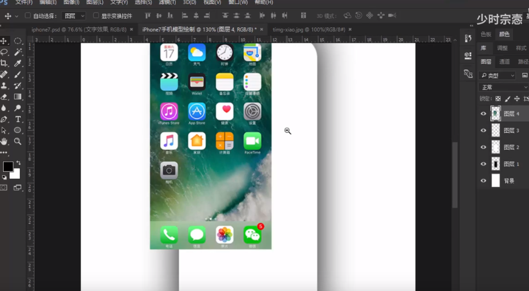
Task: Change the screen mode
Action: (x=17, y=188)
